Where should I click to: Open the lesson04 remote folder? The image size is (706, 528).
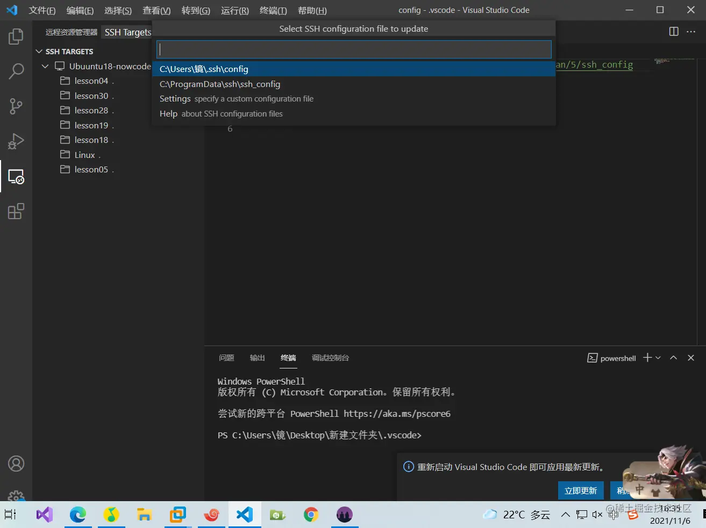tap(91, 81)
